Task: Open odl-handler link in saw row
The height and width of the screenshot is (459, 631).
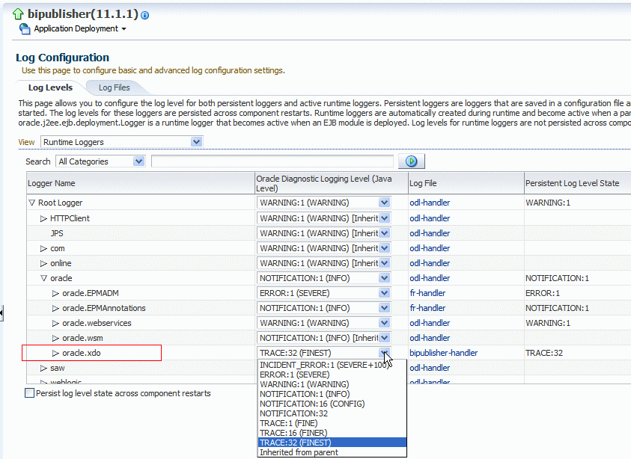Action: (x=430, y=368)
